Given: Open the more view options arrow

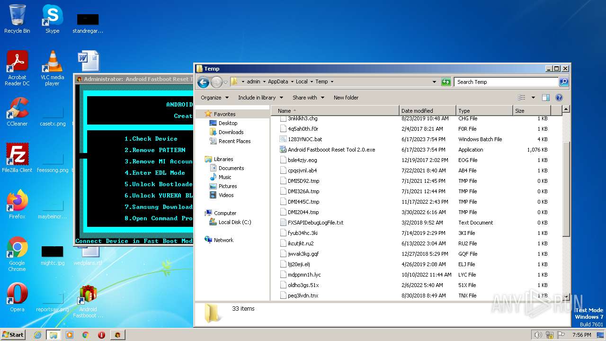Looking at the screenshot, I should (x=533, y=98).
